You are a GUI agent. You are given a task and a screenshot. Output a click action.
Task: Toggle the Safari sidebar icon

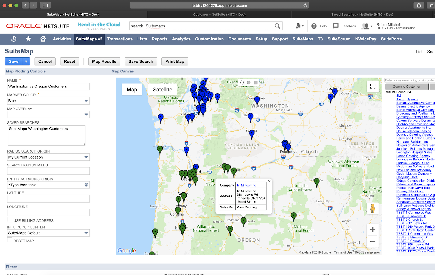pyautogui.click(x=45, y=5)
